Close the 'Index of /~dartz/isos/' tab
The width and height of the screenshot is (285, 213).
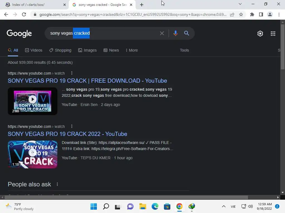tap(64, 5)
